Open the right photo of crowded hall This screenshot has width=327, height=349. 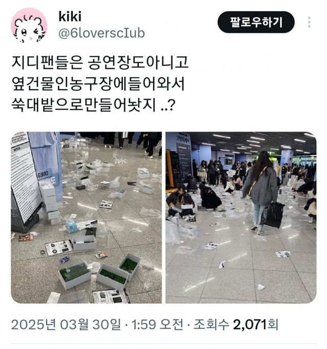(x=241, y=218)
